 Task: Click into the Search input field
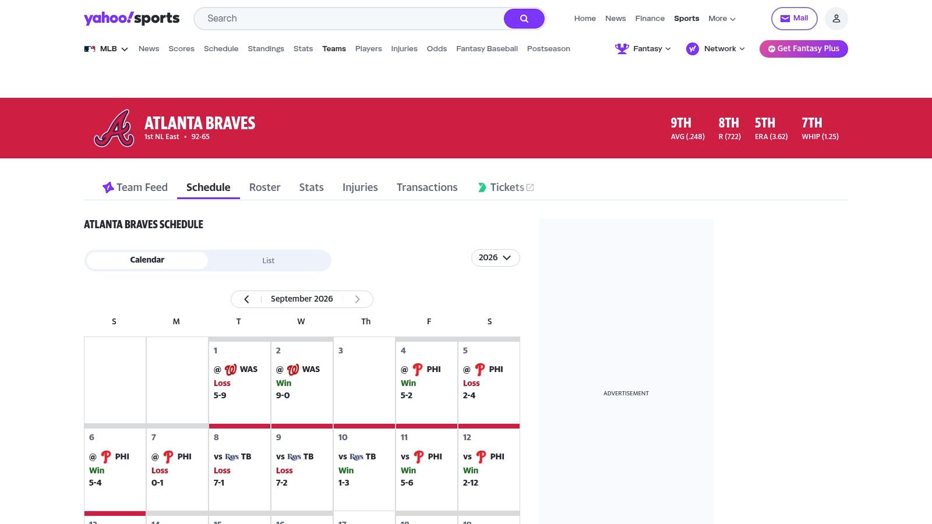coord(349,19)
